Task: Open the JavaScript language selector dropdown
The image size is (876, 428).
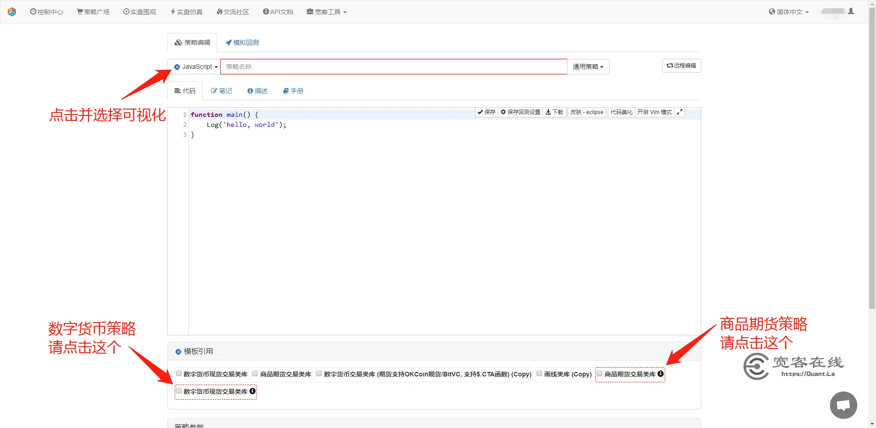Action: coord(196,67)
